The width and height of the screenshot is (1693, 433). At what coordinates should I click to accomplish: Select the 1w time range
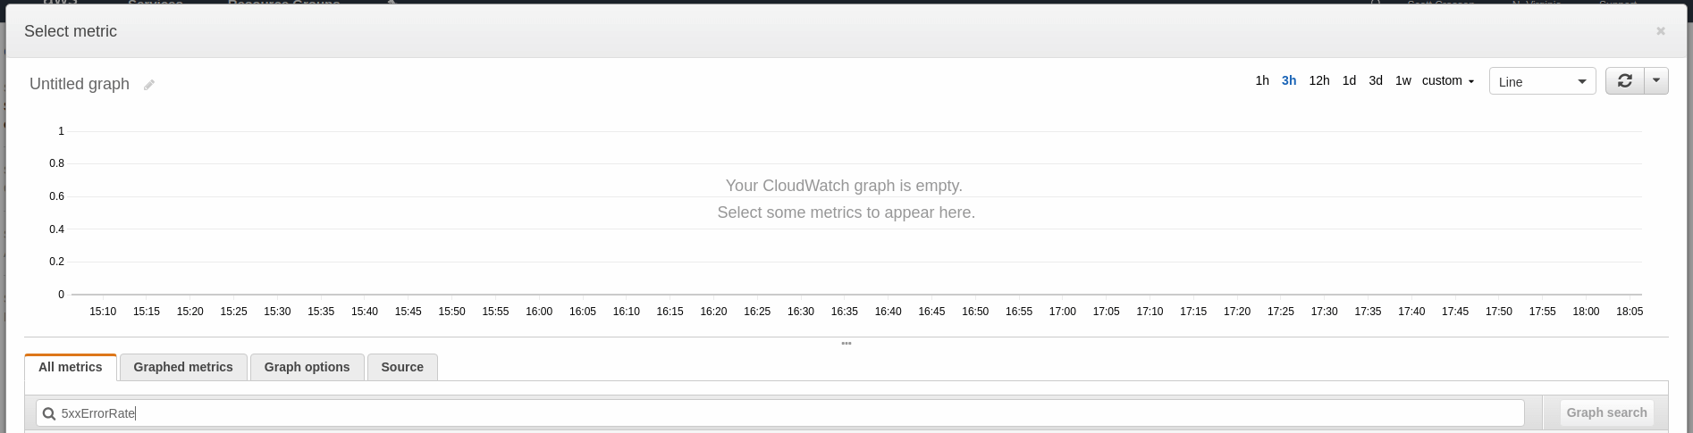click(1403, 80)
